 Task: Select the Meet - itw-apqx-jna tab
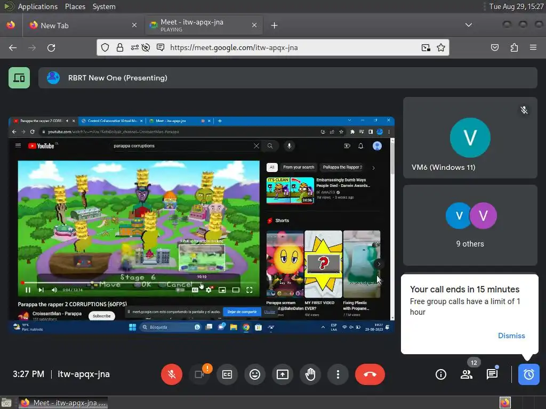204,26
